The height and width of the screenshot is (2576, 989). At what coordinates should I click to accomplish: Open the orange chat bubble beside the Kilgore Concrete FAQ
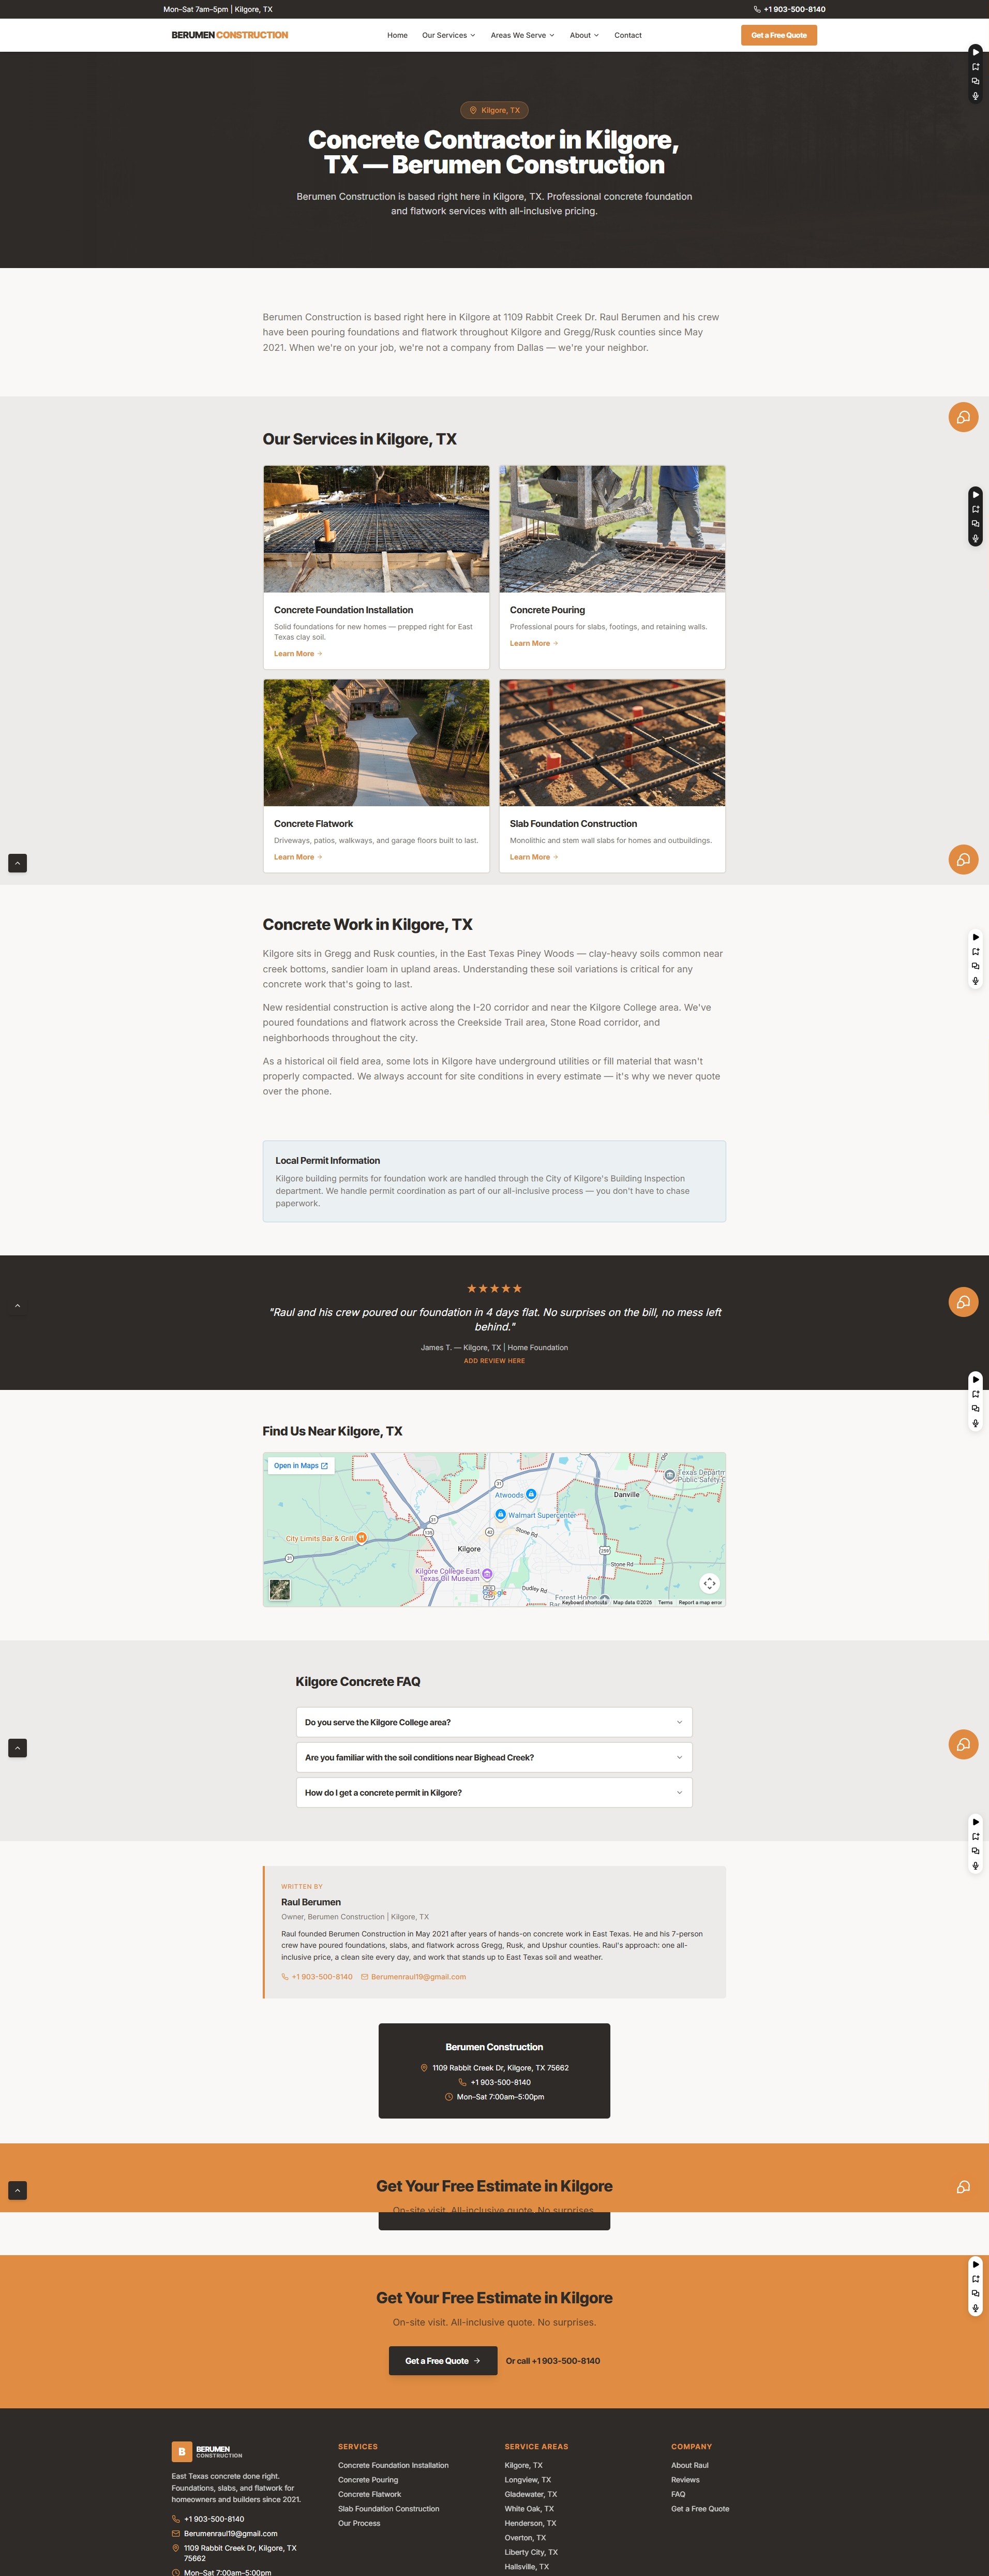coord(963,1744)
